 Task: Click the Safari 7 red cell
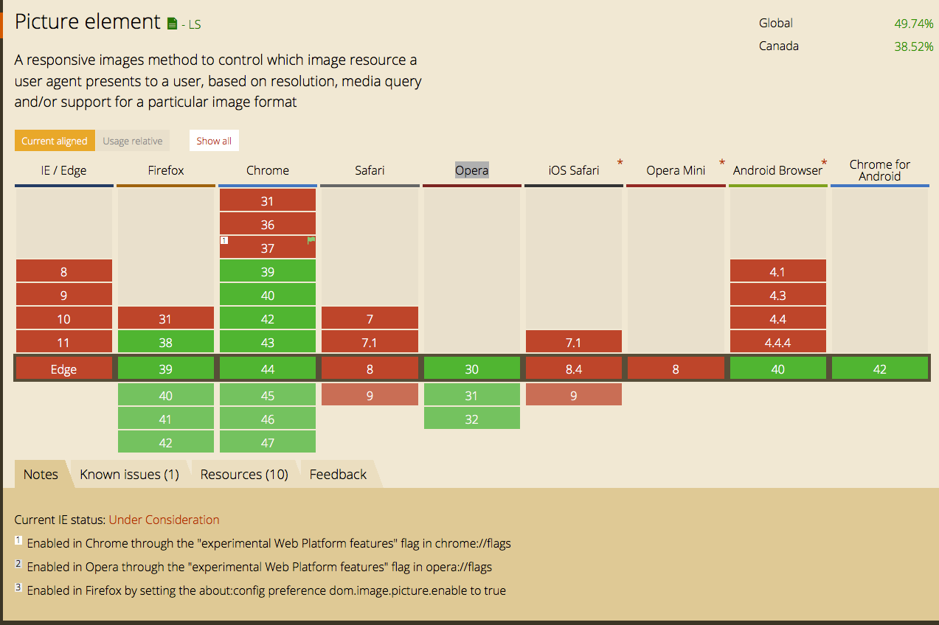point(370,318)
